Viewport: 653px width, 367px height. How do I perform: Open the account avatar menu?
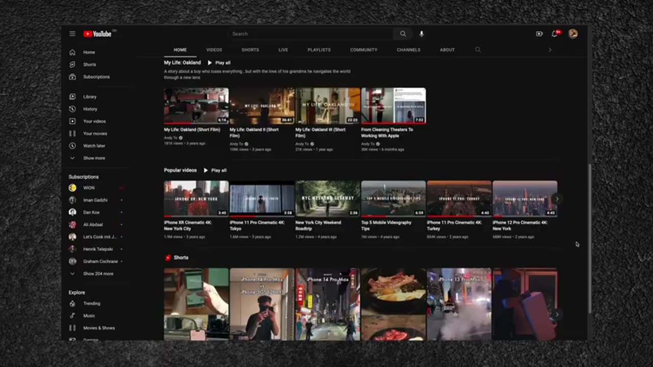coord(573,34)
